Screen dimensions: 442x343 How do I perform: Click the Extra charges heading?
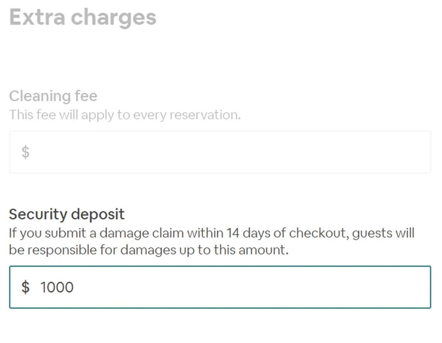tap(83, 17)
